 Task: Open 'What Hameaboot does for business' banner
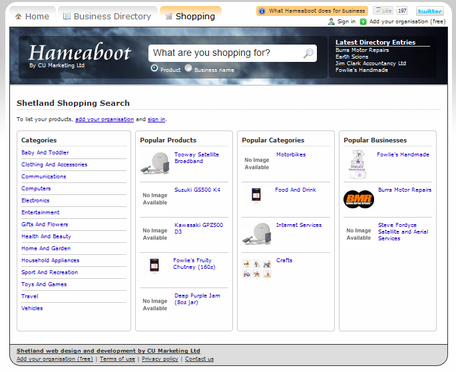tap(312, 11)
